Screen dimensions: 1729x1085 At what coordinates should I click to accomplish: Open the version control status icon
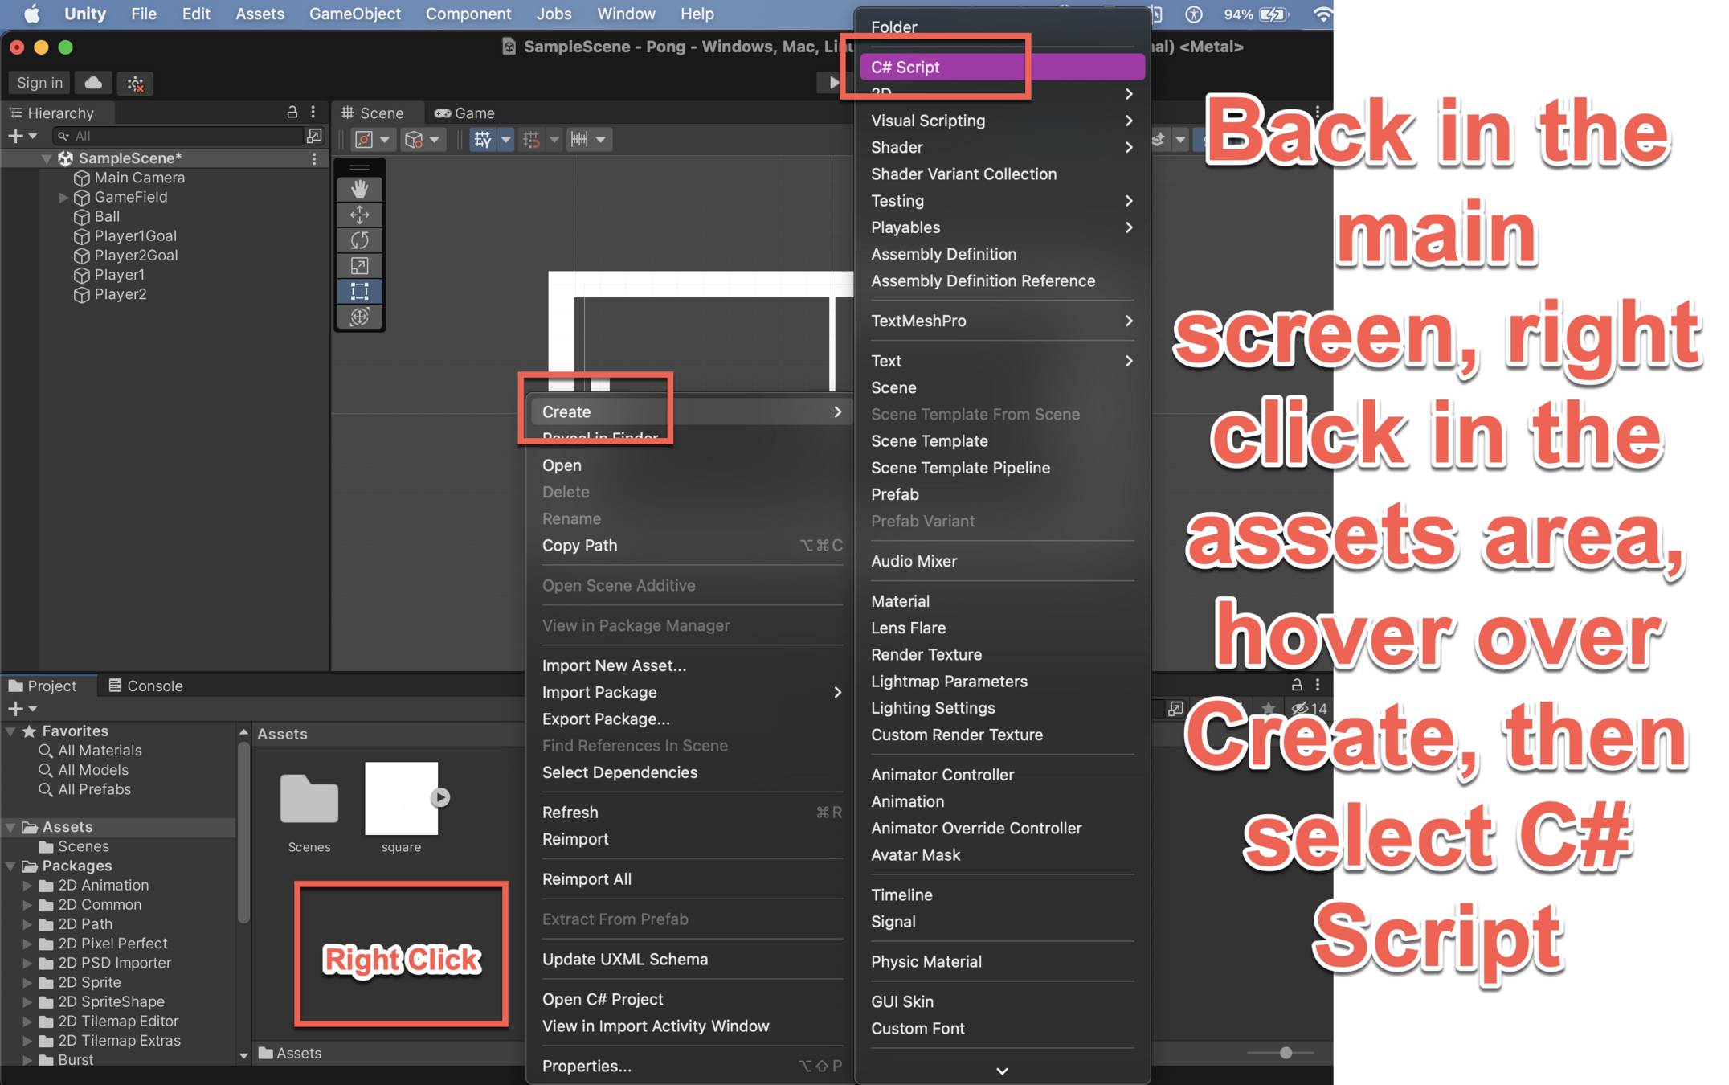(x=135, y=83)
